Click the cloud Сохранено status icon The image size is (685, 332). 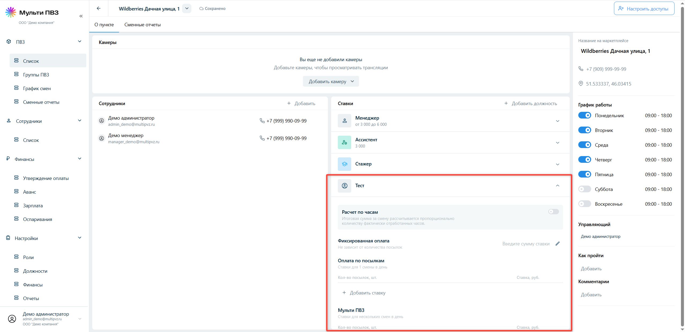(x=201, y=9)
